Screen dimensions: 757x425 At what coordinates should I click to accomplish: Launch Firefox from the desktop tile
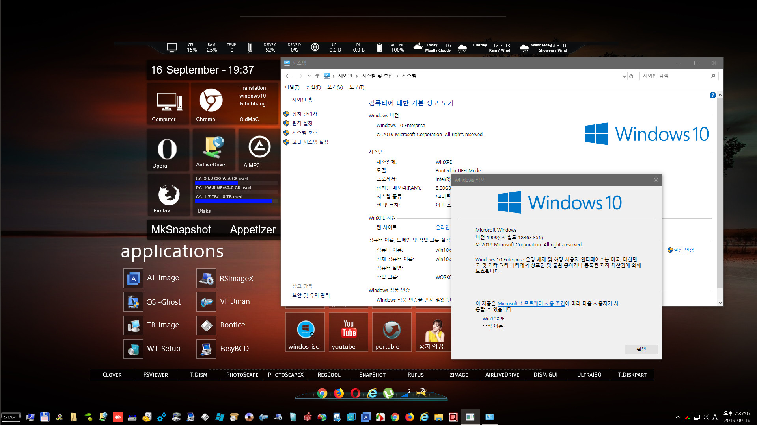[168, 196]
